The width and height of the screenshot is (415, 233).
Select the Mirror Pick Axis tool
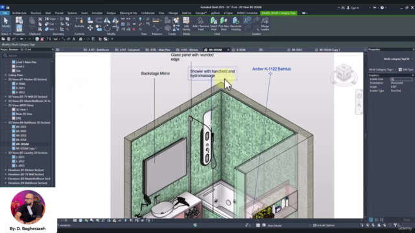tap(107, 20)
